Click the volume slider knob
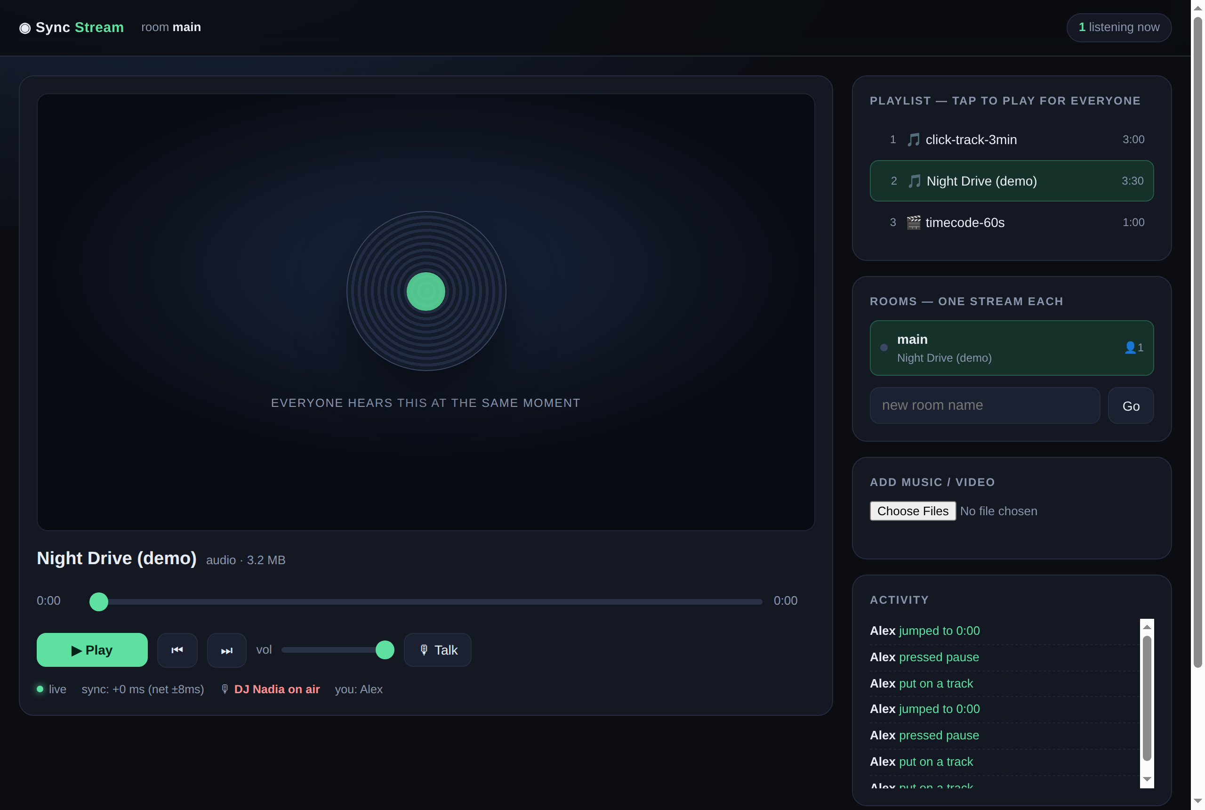The height and width of the screenshot is (810, 1205). [385, 650]
